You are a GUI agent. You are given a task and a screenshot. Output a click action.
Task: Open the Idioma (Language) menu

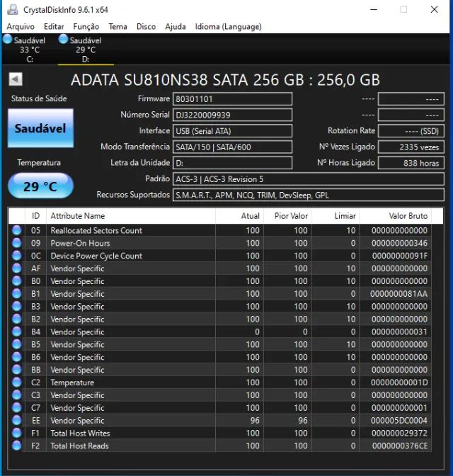click(x=228, y=27)
